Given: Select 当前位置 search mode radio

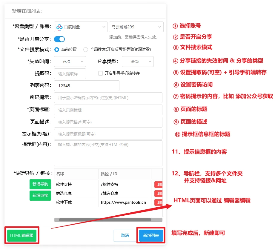Looking at the screenshot, I should pyautogui.click(x=57, y=50).
